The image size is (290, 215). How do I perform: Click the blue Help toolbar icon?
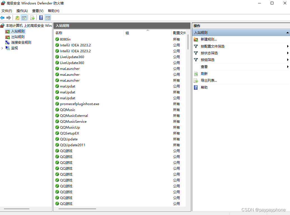point(41,18)
